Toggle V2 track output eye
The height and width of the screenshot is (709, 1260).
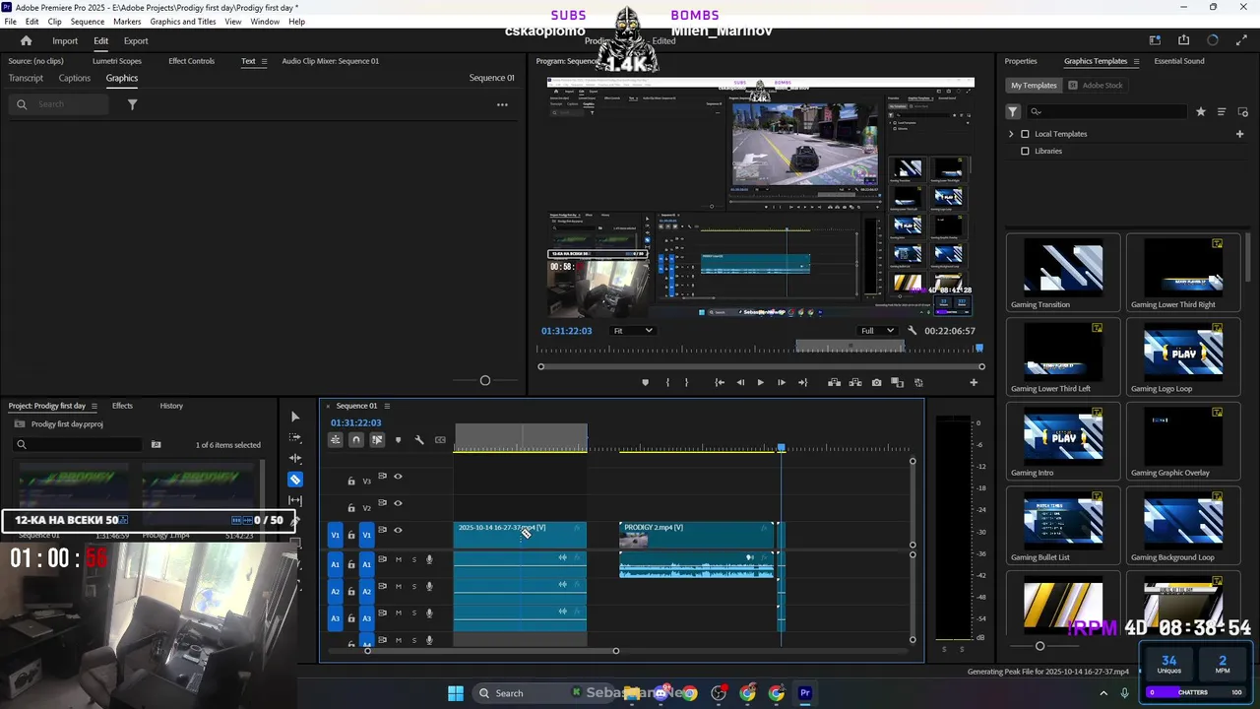(398, 503)
